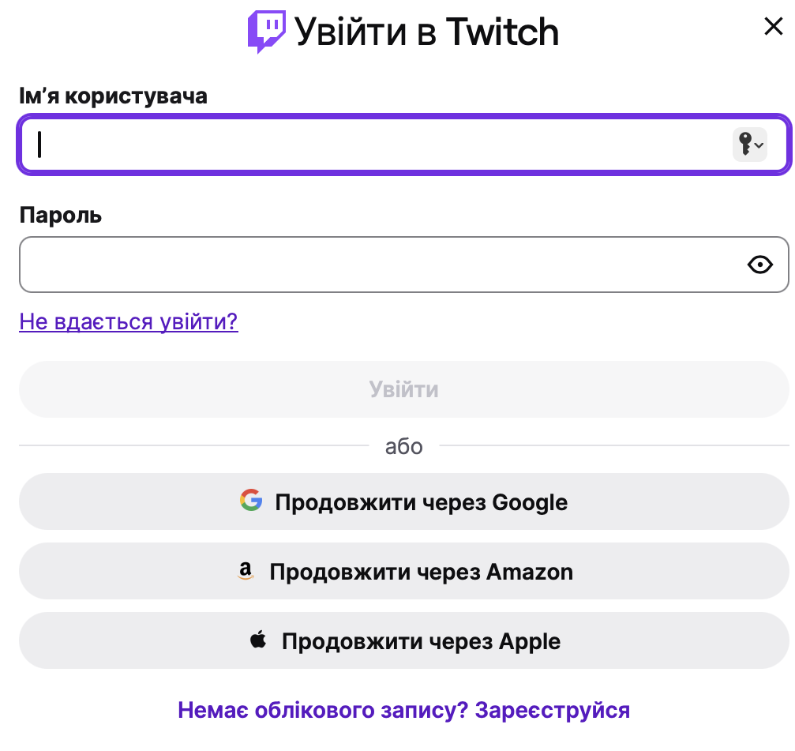795x751 pixels.
Task: Click the Twitch logo icon
Action: 268,30
